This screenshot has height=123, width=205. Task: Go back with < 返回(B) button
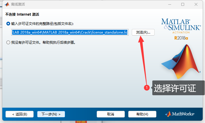tap(20, 114)
